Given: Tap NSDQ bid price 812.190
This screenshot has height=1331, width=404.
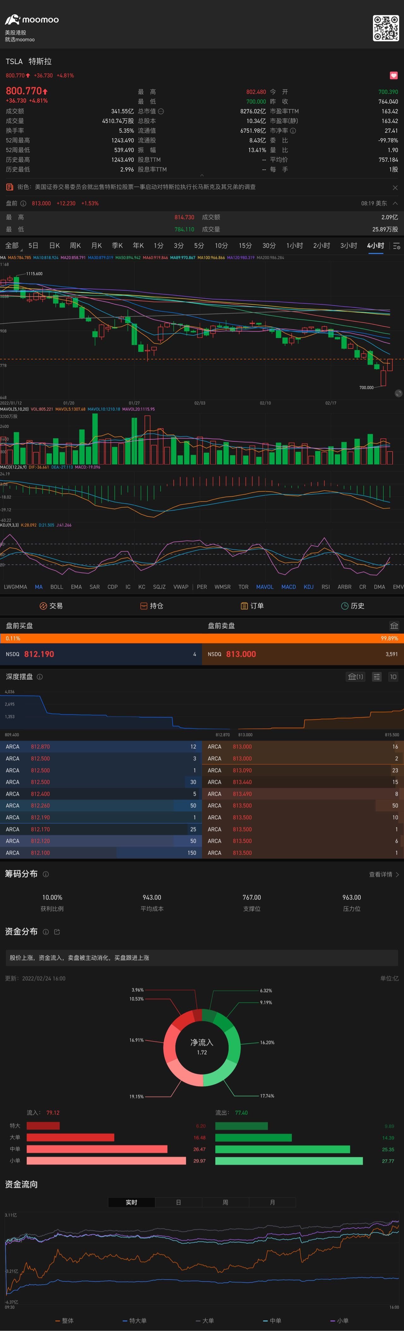Looking at the screenshot, I should click(x=39, y=654).
